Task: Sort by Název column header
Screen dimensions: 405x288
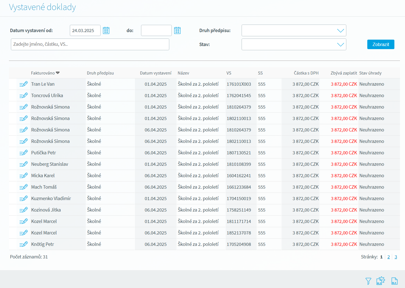Action: tap(183, 73)
